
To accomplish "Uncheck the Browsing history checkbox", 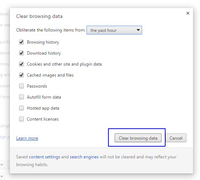I will (21, 42).
